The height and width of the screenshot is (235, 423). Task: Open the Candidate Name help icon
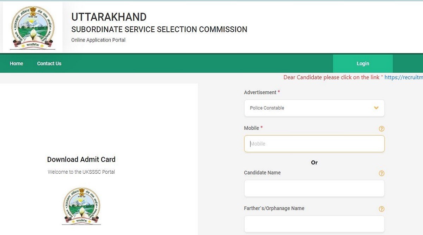381,173
